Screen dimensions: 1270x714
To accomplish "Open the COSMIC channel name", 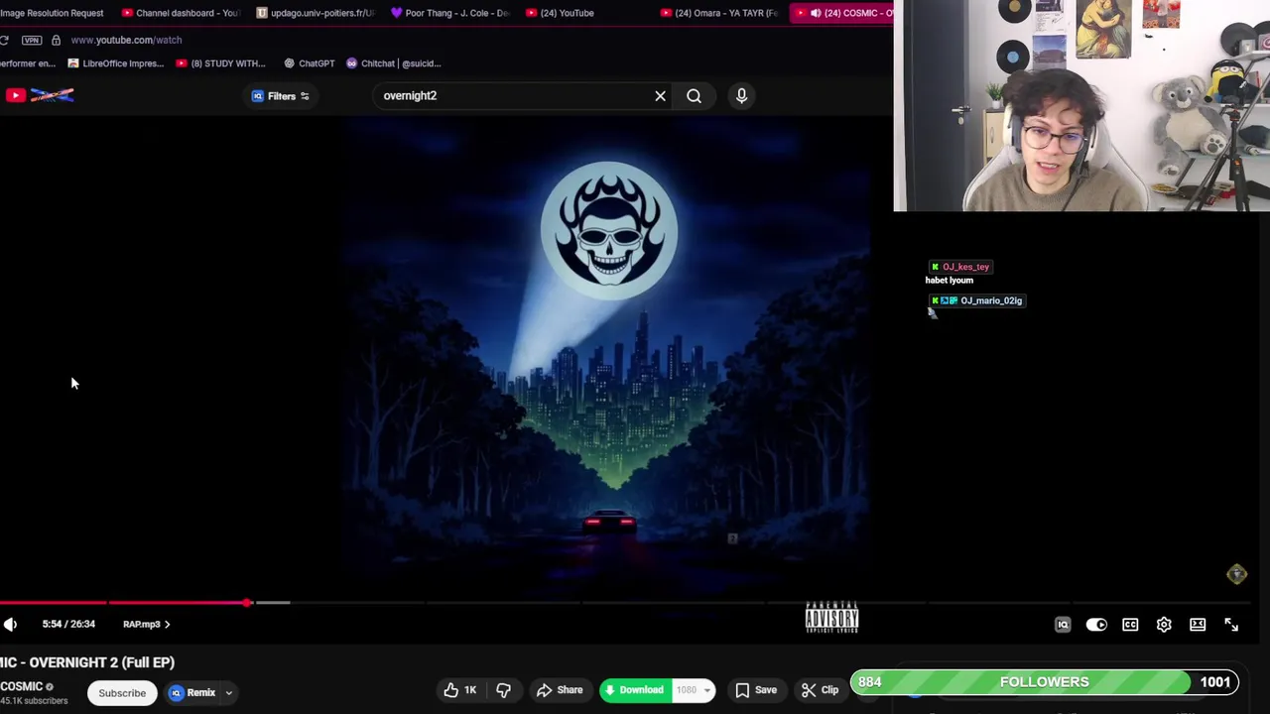I will point(21,686).
